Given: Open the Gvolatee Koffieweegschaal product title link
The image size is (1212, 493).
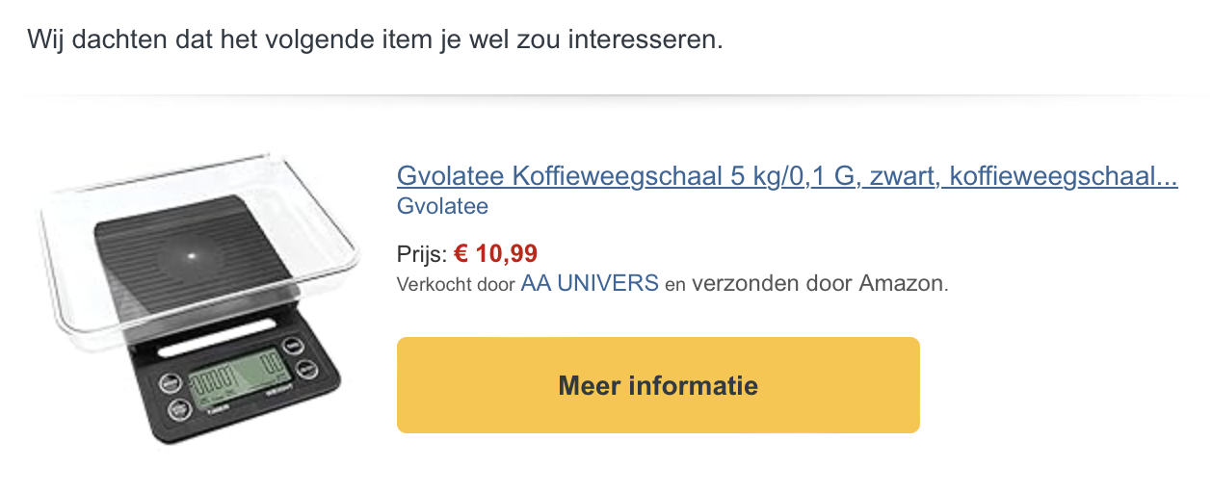Looking at the screenshot, I should (786, 177).
